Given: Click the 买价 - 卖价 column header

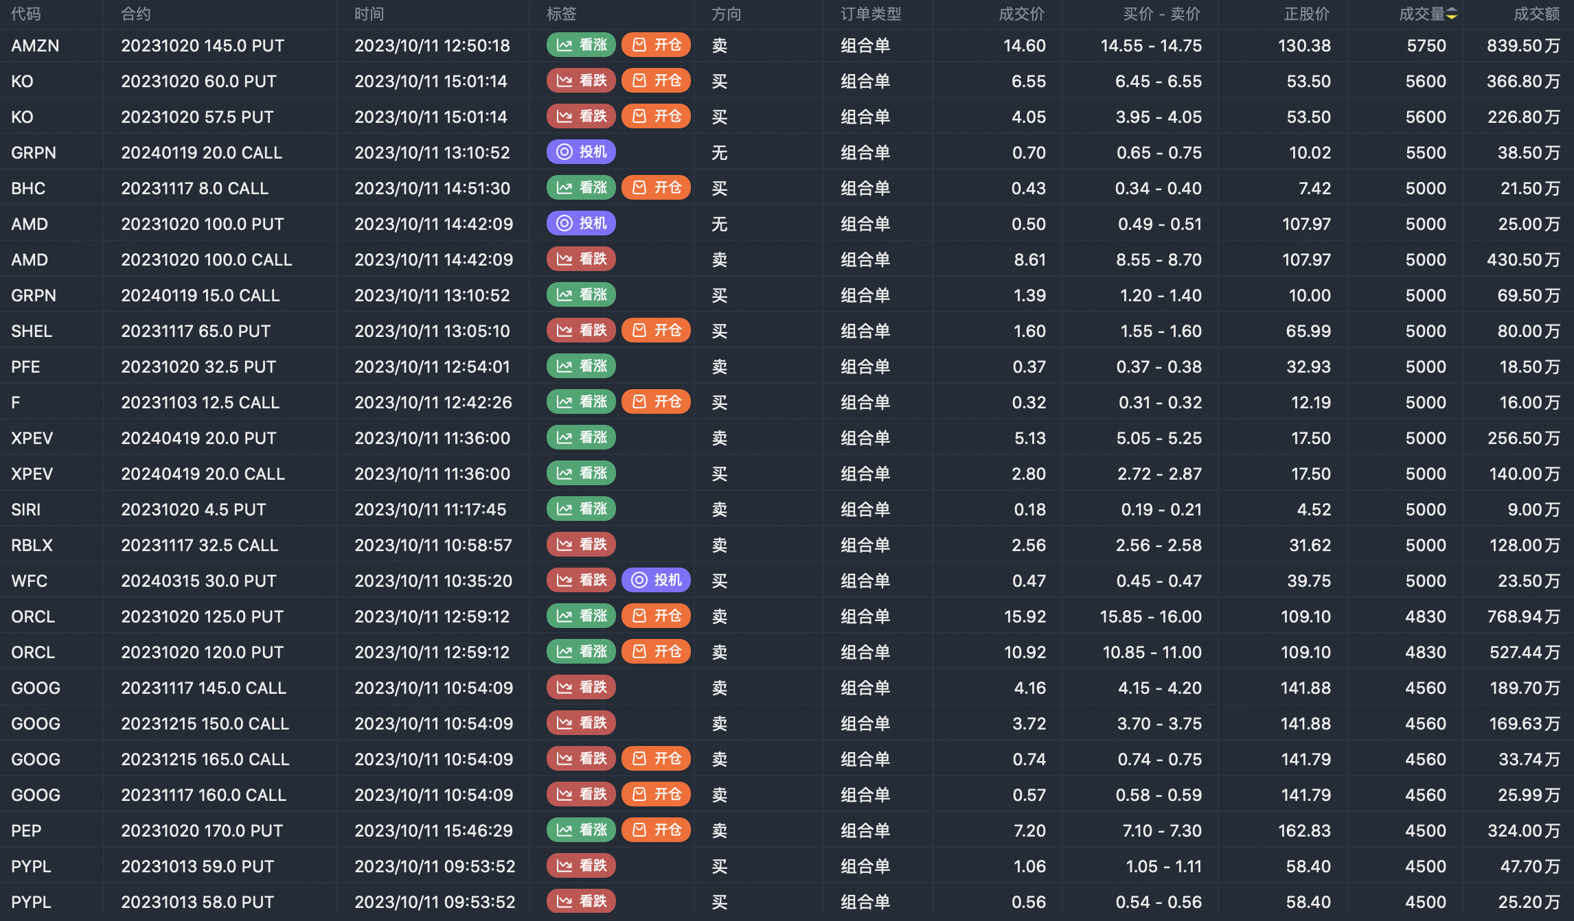Looking at the screenshot, I should [1161, 14].
